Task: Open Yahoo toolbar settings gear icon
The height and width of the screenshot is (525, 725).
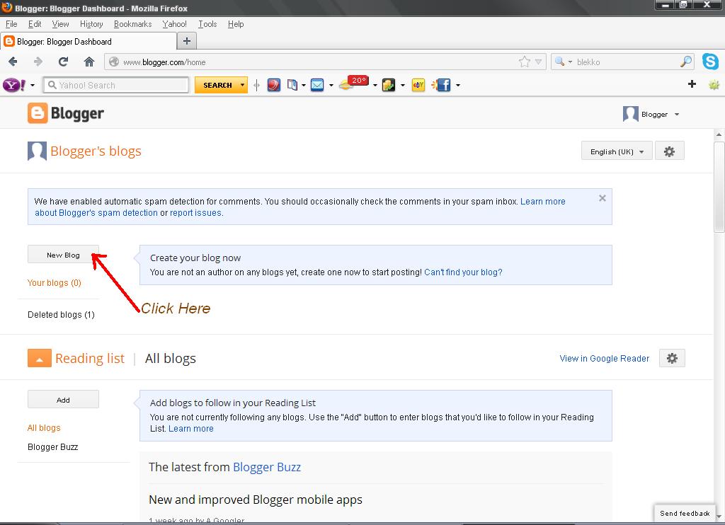Action: click(714, 85)
